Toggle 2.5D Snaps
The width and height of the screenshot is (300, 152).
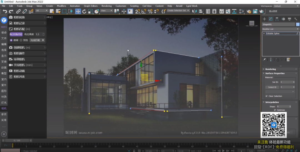(x=137, y=11)
